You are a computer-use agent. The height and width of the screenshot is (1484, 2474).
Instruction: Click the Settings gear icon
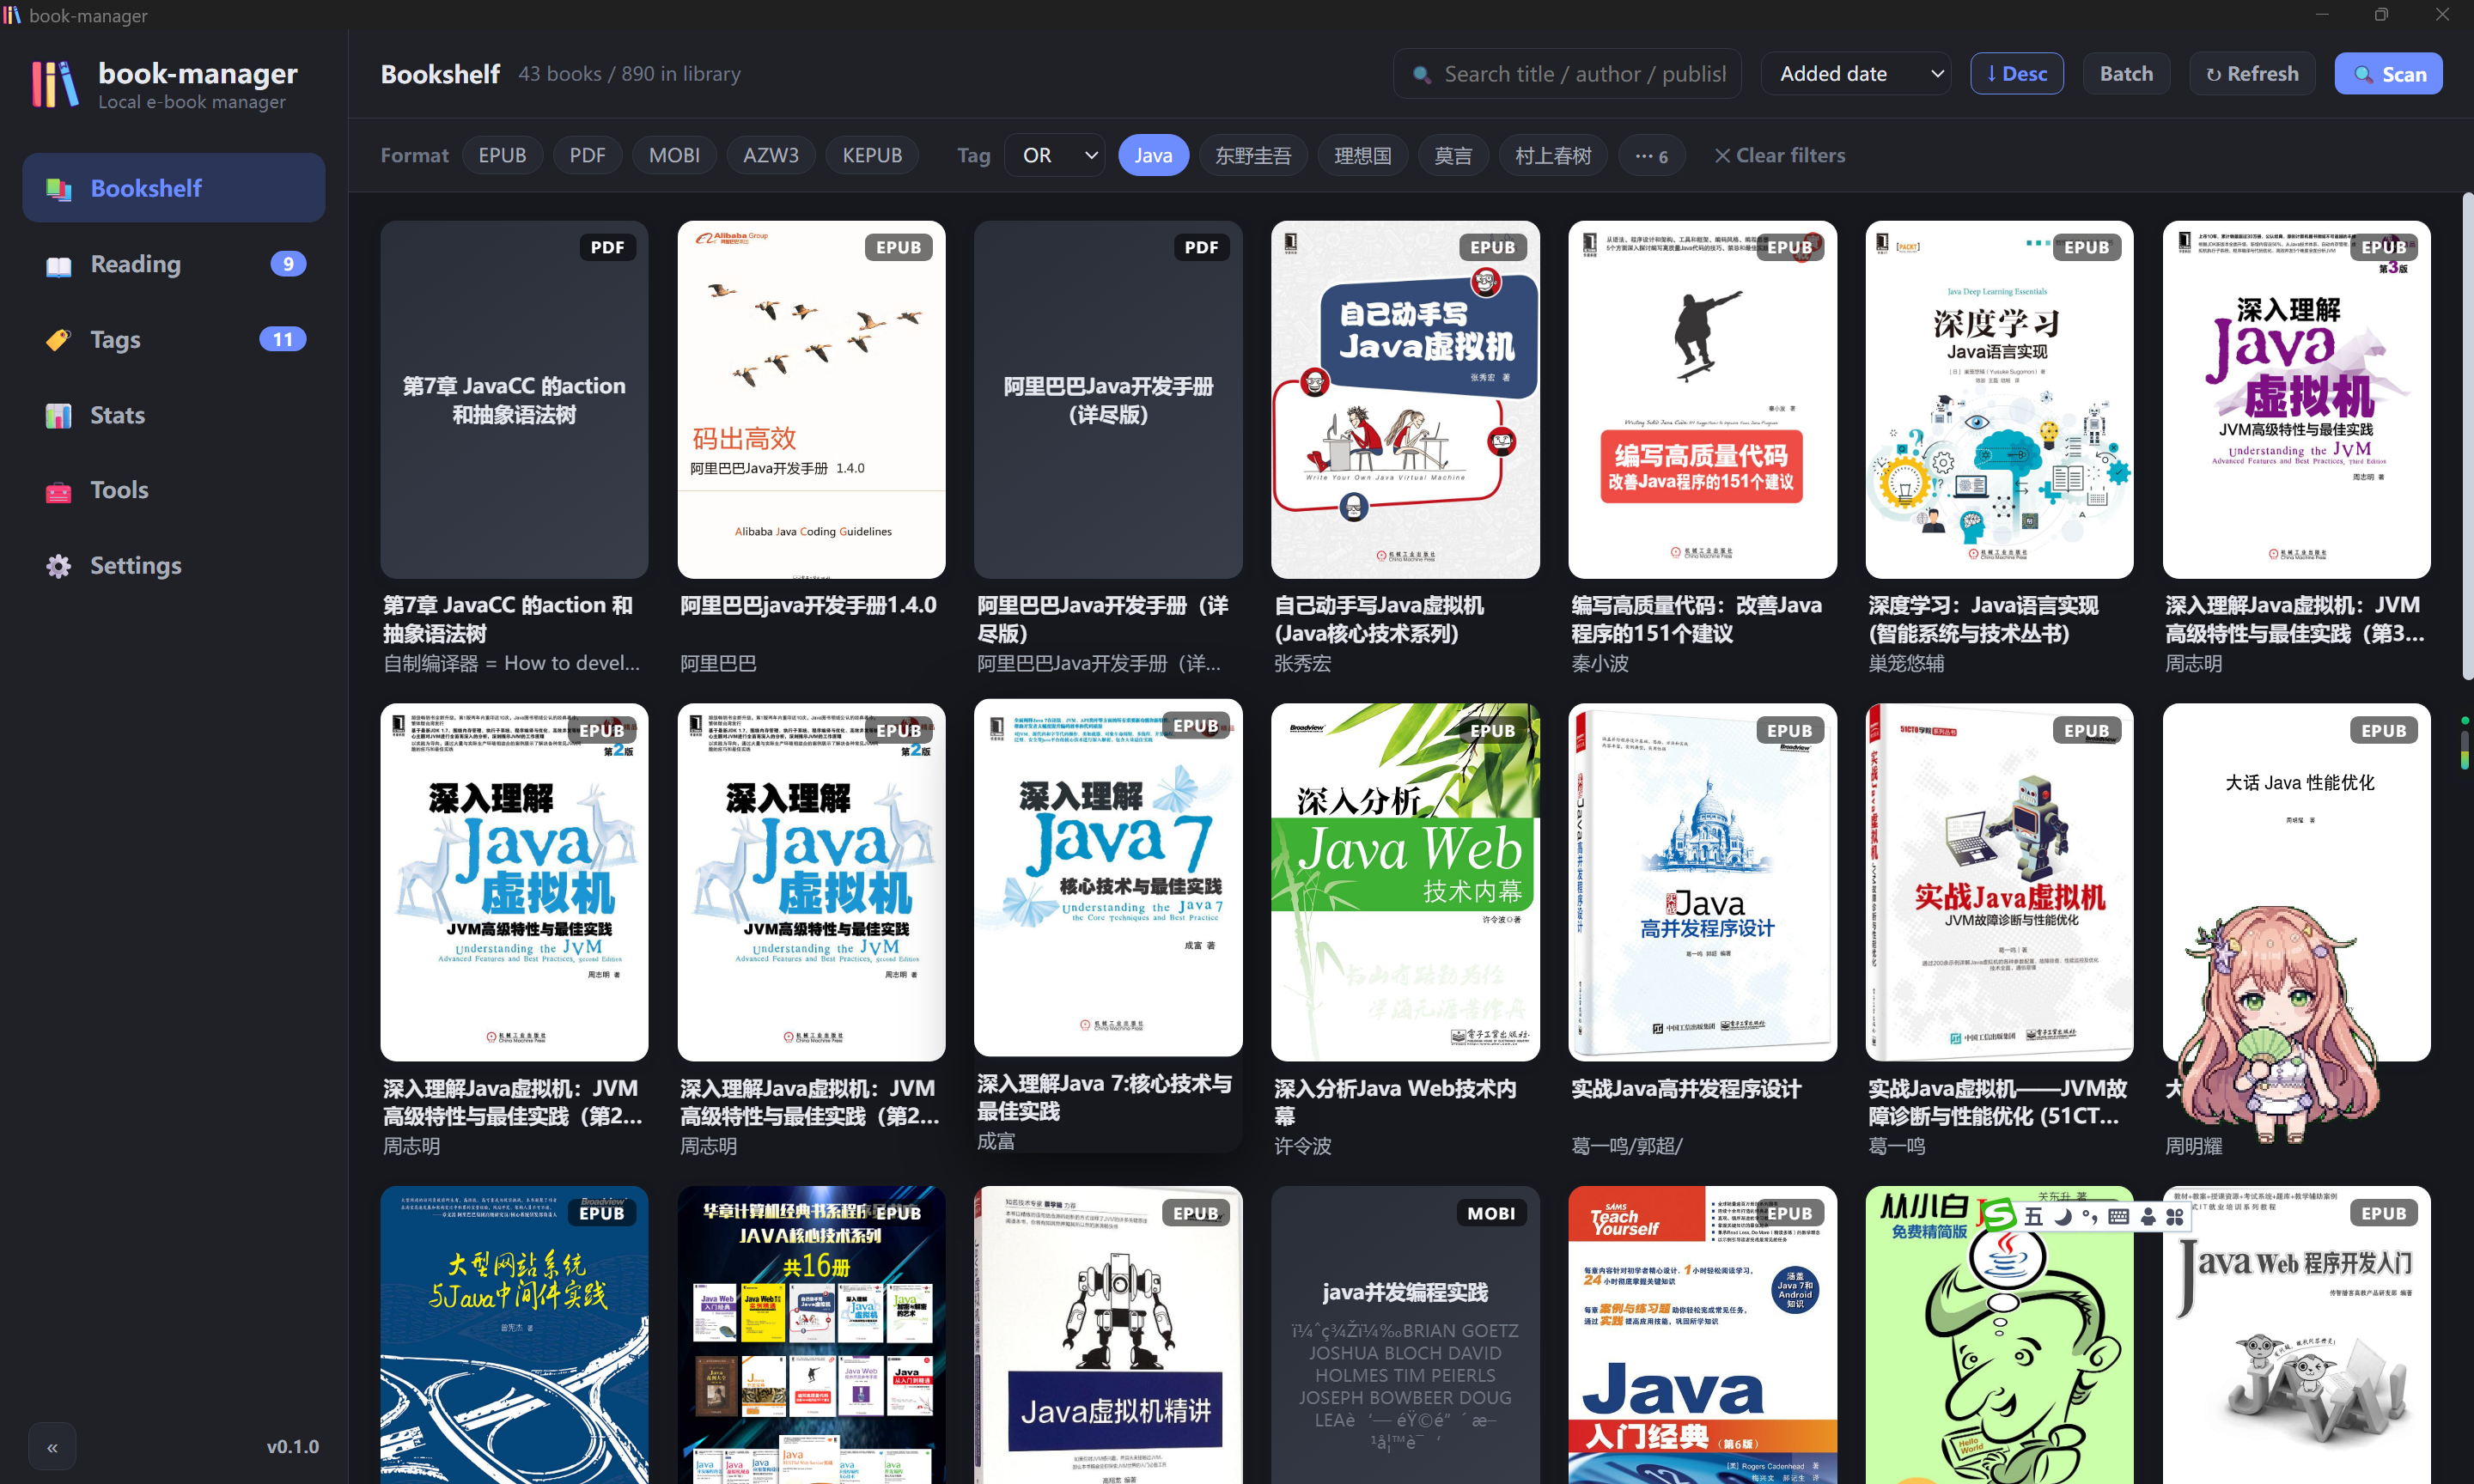pos(59,566)
